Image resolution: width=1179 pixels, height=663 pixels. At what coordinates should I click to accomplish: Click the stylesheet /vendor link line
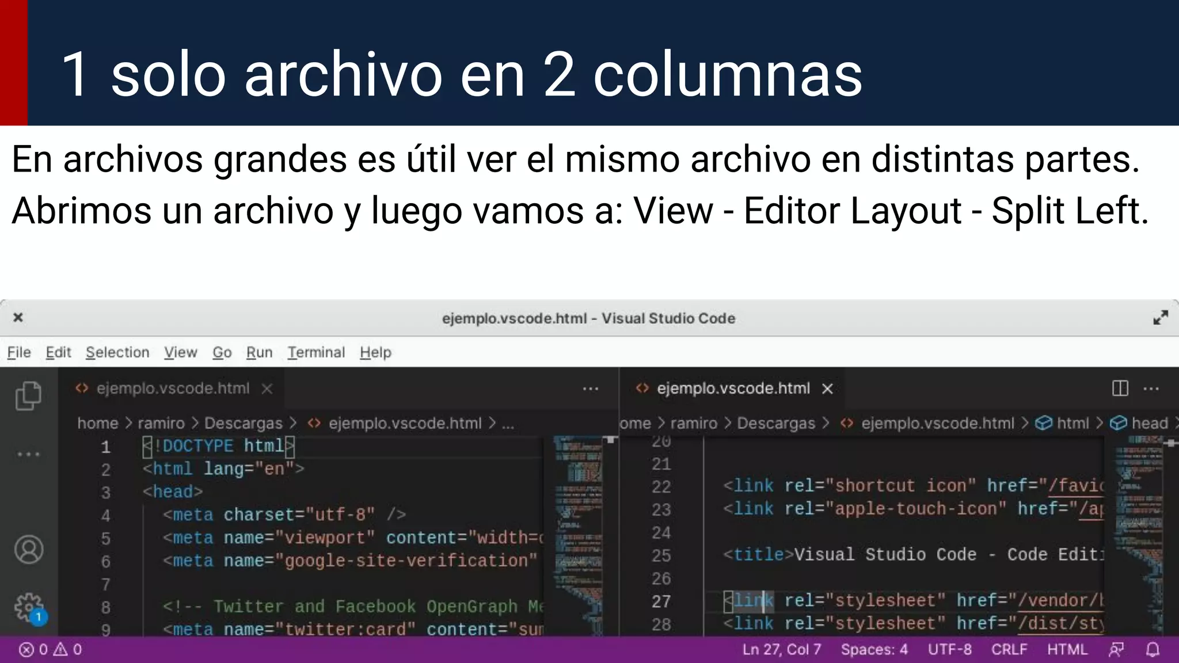[x=913, y=601]
